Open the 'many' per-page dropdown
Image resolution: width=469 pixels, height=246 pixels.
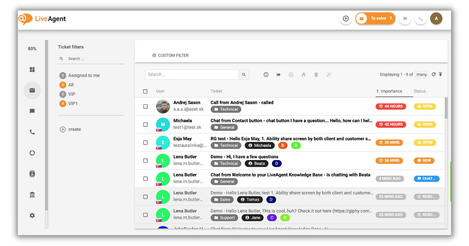click(x=421, y=74)
